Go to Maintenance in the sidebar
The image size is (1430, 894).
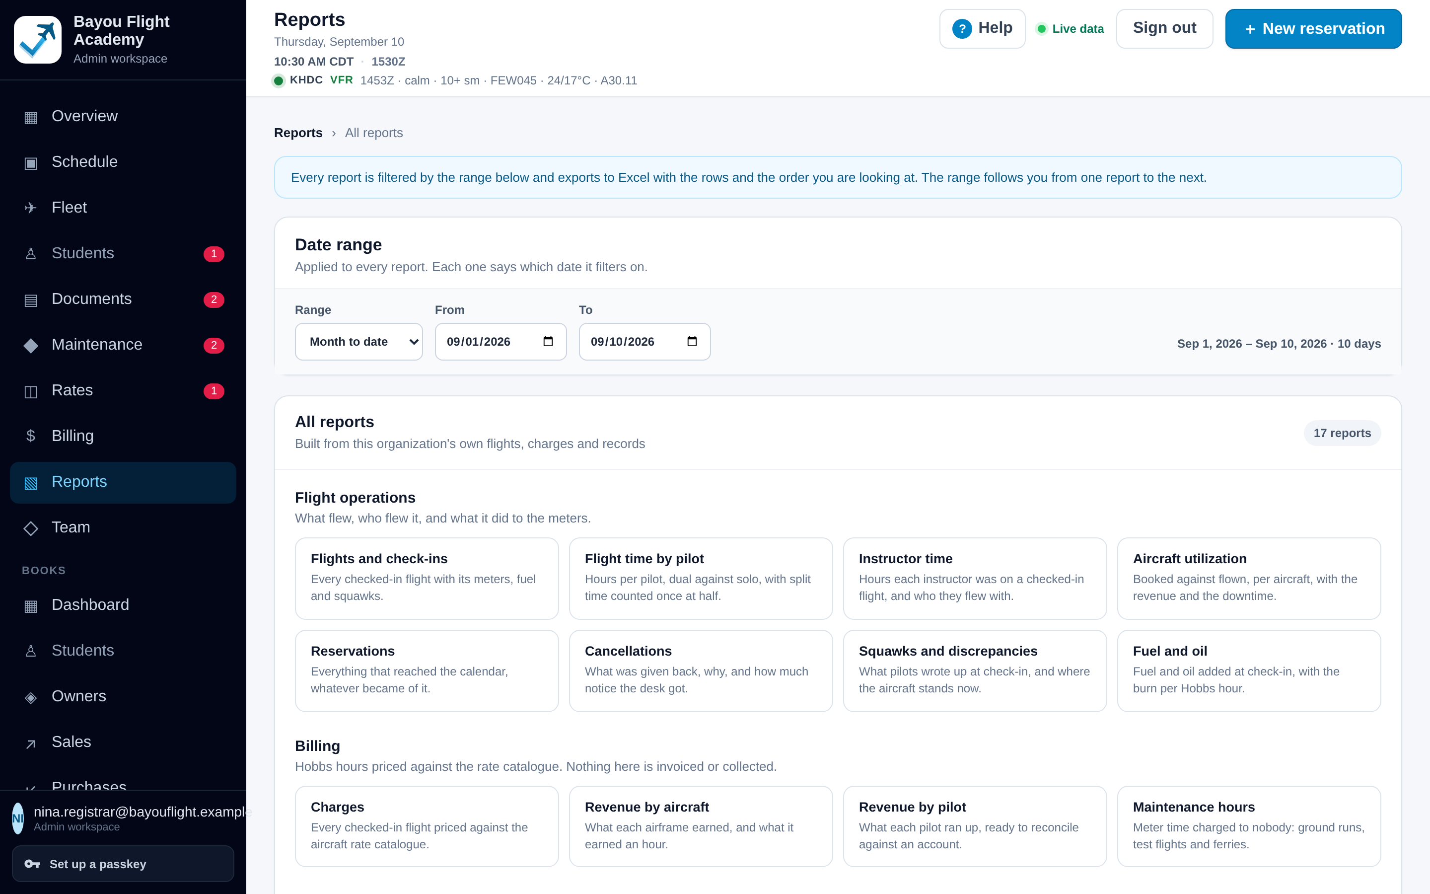click(123, 345)
